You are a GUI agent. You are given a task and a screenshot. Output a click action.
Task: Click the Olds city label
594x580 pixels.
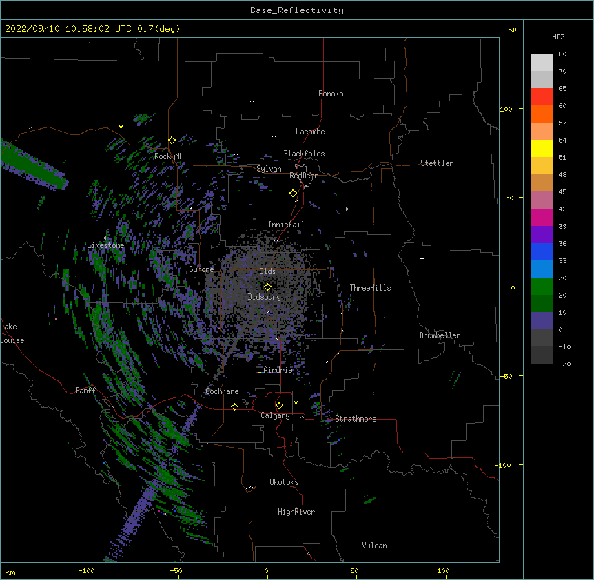pos(267,271)
